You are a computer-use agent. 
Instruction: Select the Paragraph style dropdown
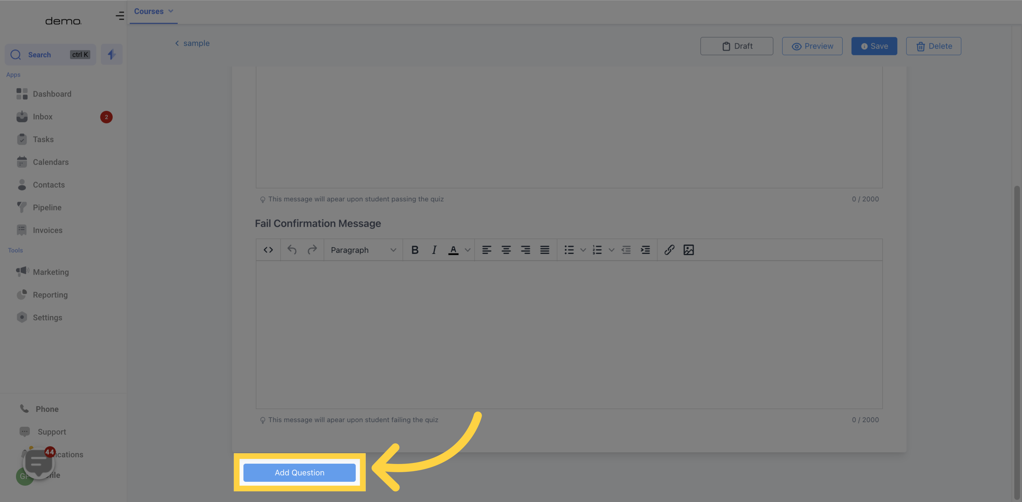point(363,249)
